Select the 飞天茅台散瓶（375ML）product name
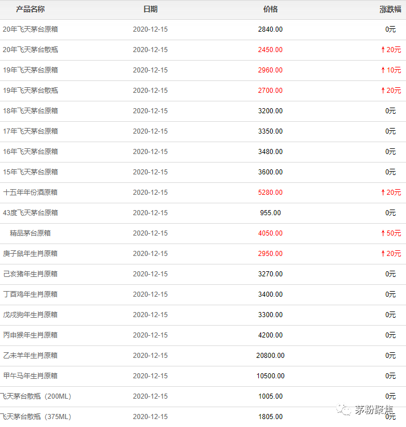This screenshot has height=427, width=406. 36,417
